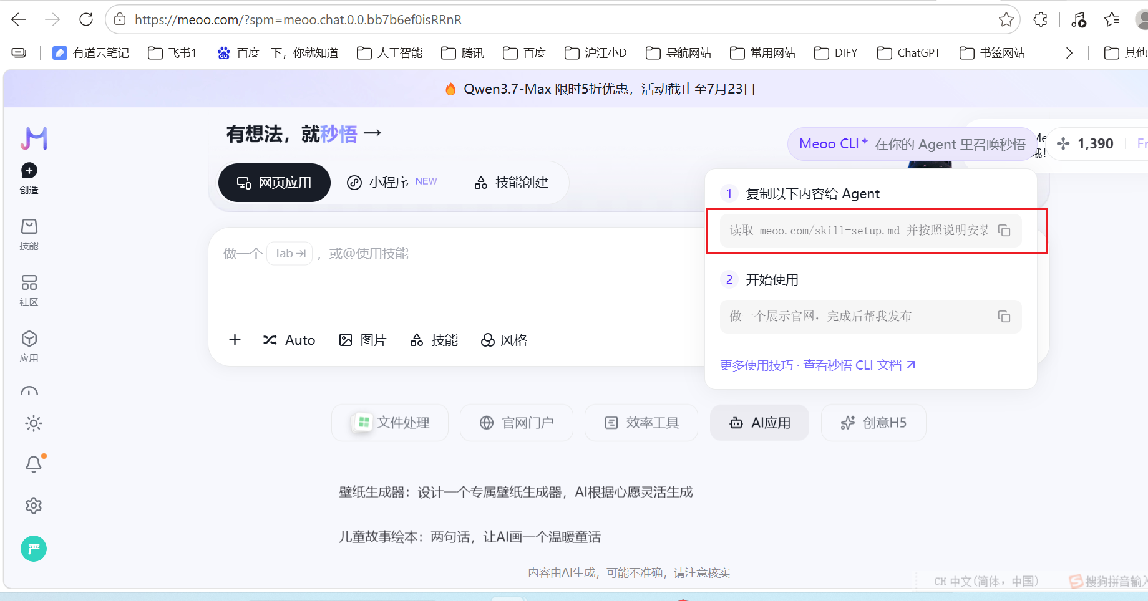Open 百度一下，你就知道 bookmark
The image size is (1148, 601).
(278, 53)
